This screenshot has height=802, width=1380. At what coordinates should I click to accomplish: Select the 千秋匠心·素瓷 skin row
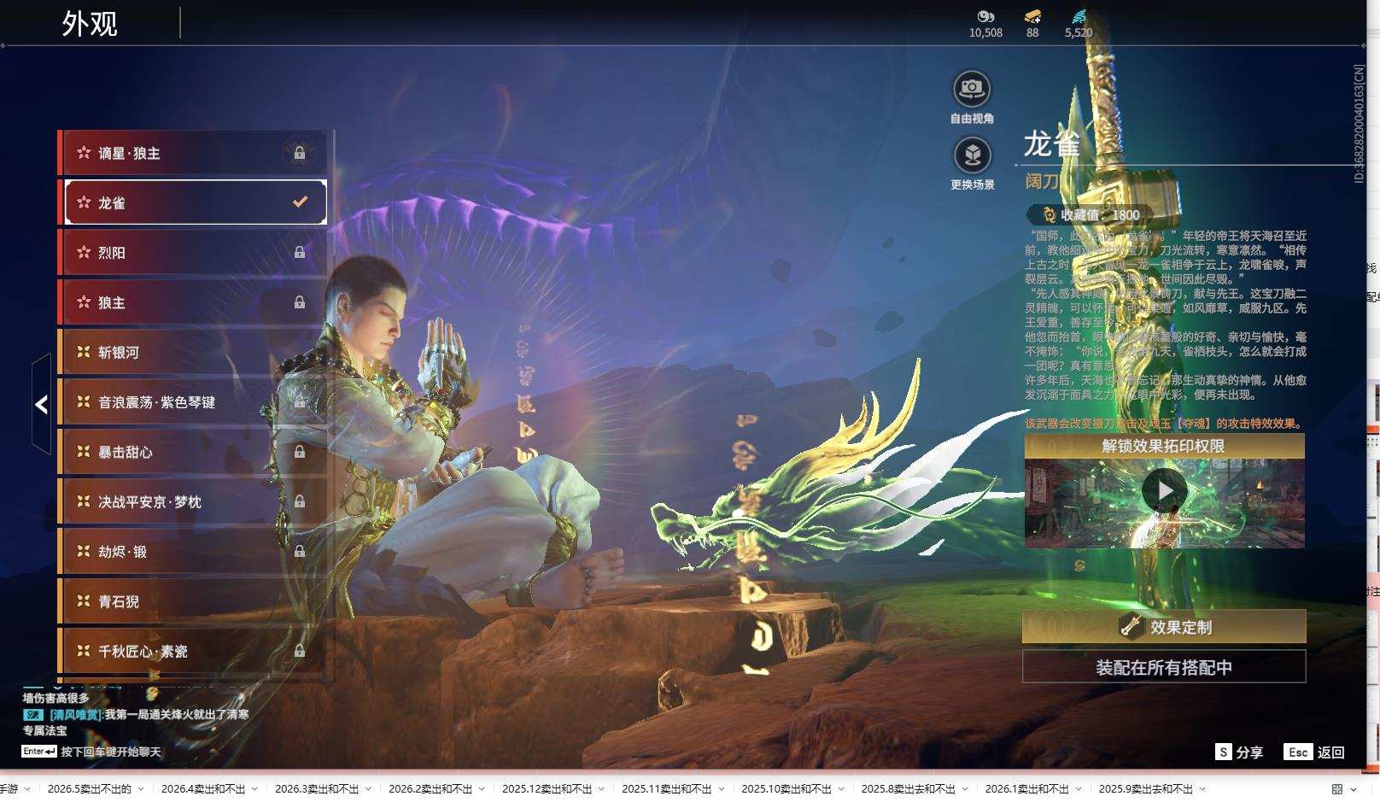click(x=192, y=651)
